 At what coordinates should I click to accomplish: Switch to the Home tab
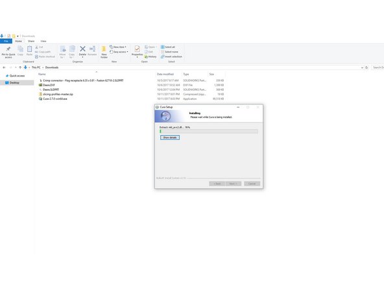[18, 41]
